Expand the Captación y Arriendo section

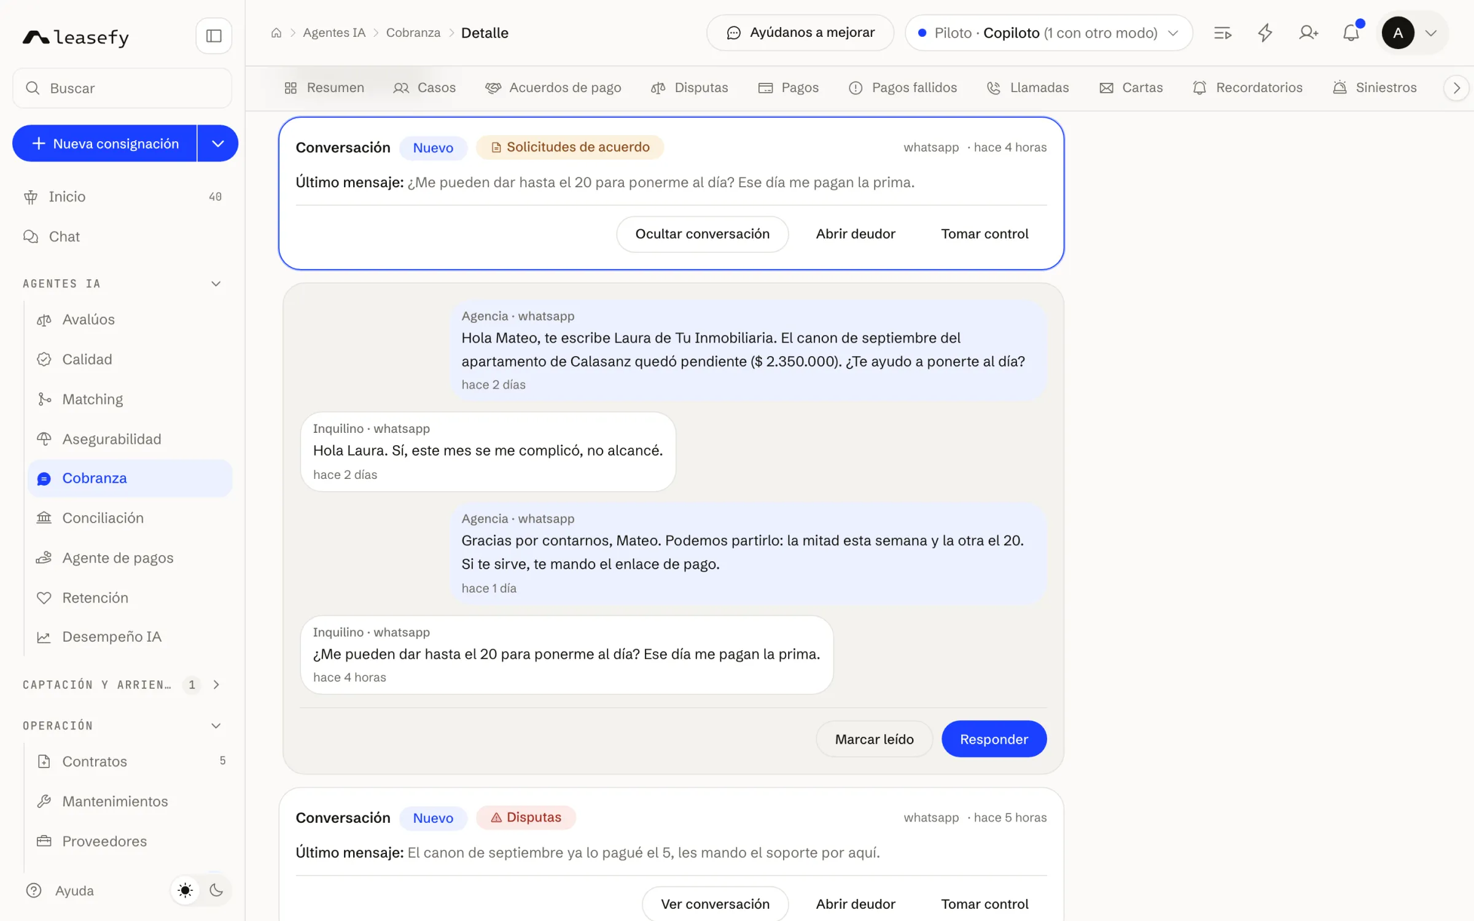[x=216, y=685]
